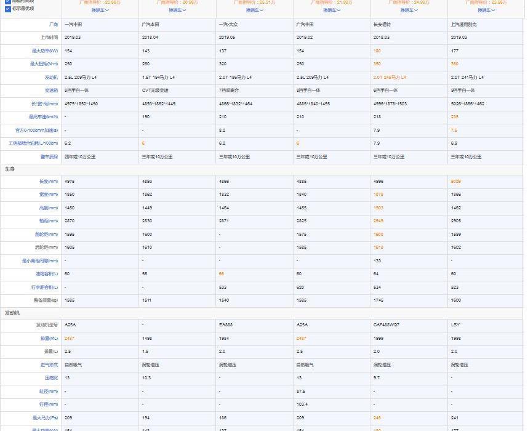The height and width of the screenshot is (431, 528).
Task: Open the 缸径(mm) parameter link
Action: click(x=49, y=392)
